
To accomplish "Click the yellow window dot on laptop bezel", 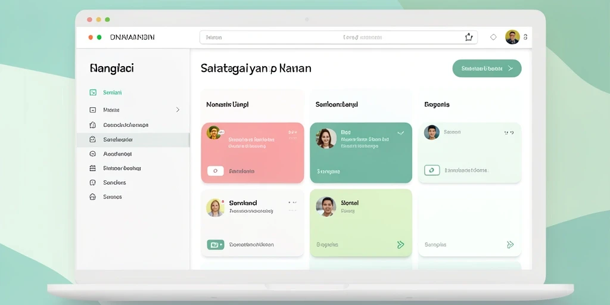I will pos(98,20).
